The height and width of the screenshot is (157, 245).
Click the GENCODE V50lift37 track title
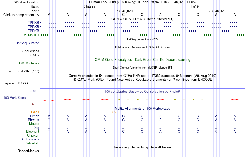(x=142, y=19)
